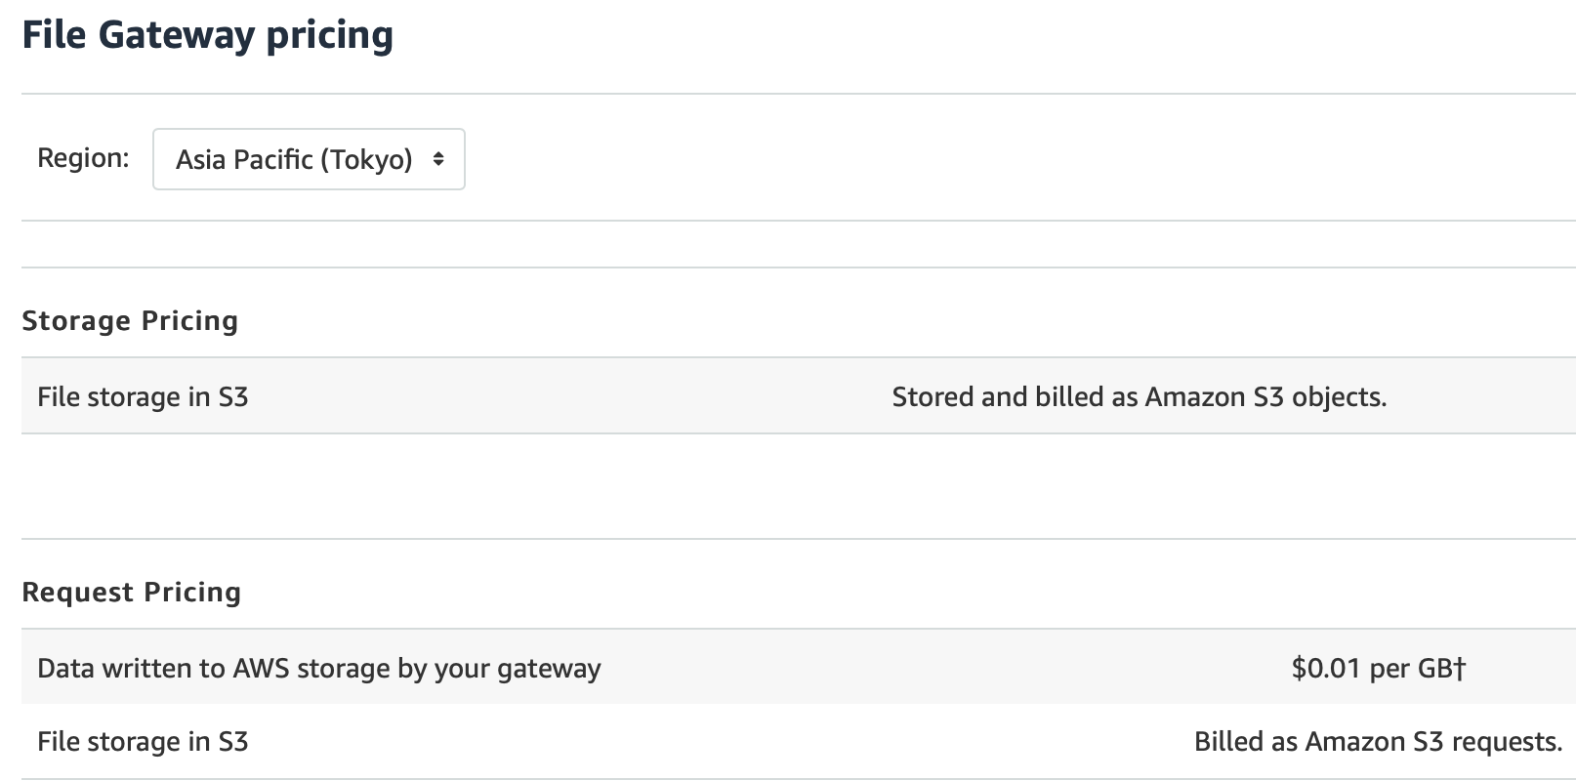Click 'Data written to AWS storage by your gateway' row
This screenshot has width=1576, height=781.
(x=799, y=668)
